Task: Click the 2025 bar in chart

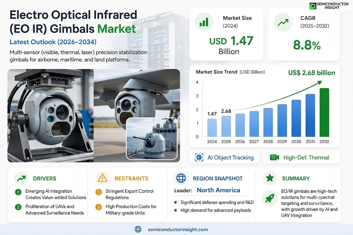Action: point(226,126)
